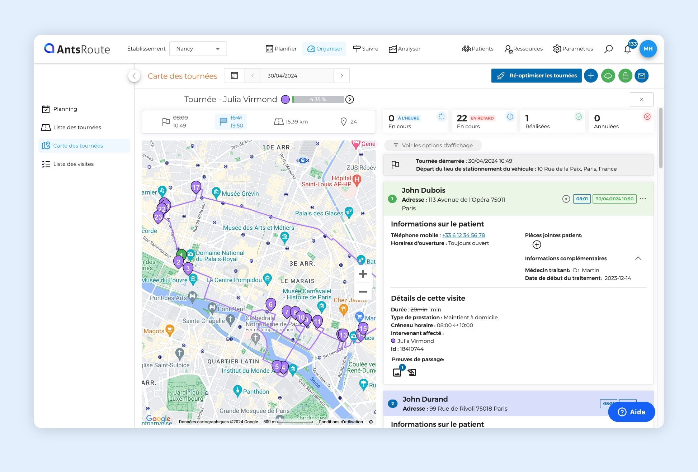Screen dimensions: 698x472
Task: Select map marker number 17
Action: (x=196, y=187)
